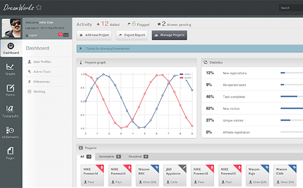Switch to the Resolved projects tab
Image resolution: width=303 pixels, height=188 pixels.
coord(138,157)
